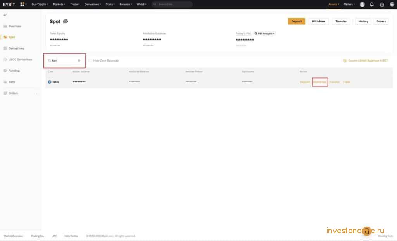Click Withdraw link in TON row
The width and height of the screenshot is (397, 241).
tap(320, 82)
